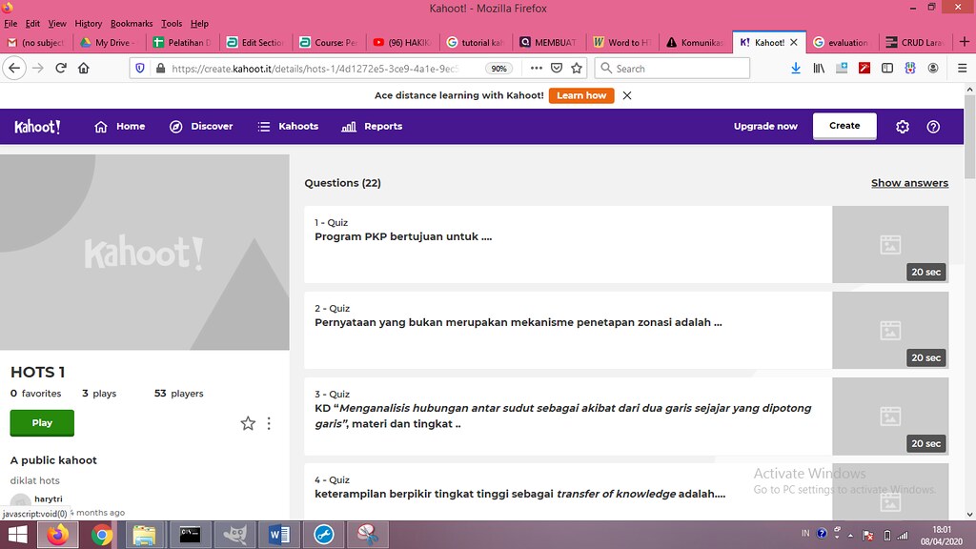
Task: Open the Kahoot settings gear
Action: click(x=903, y=127)
